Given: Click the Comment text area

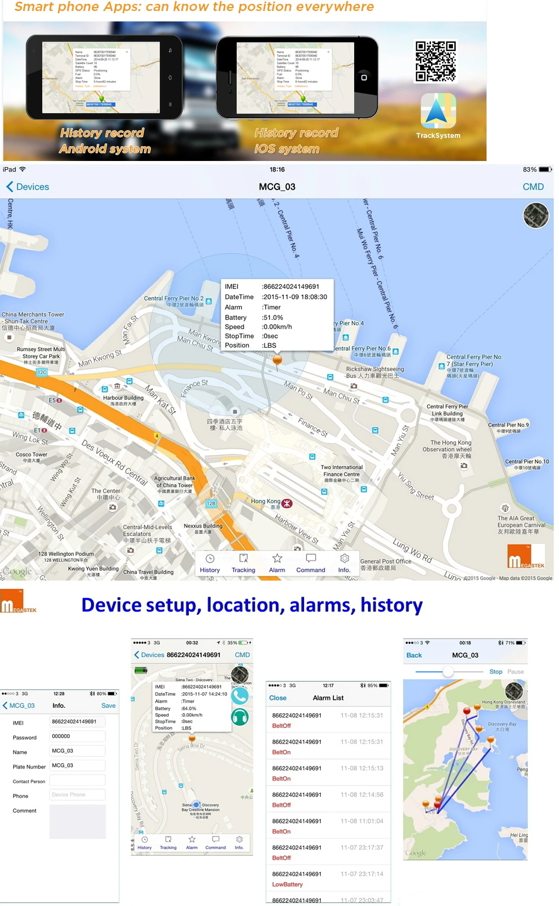Looking at the screenshot, I should click(77, 821).
